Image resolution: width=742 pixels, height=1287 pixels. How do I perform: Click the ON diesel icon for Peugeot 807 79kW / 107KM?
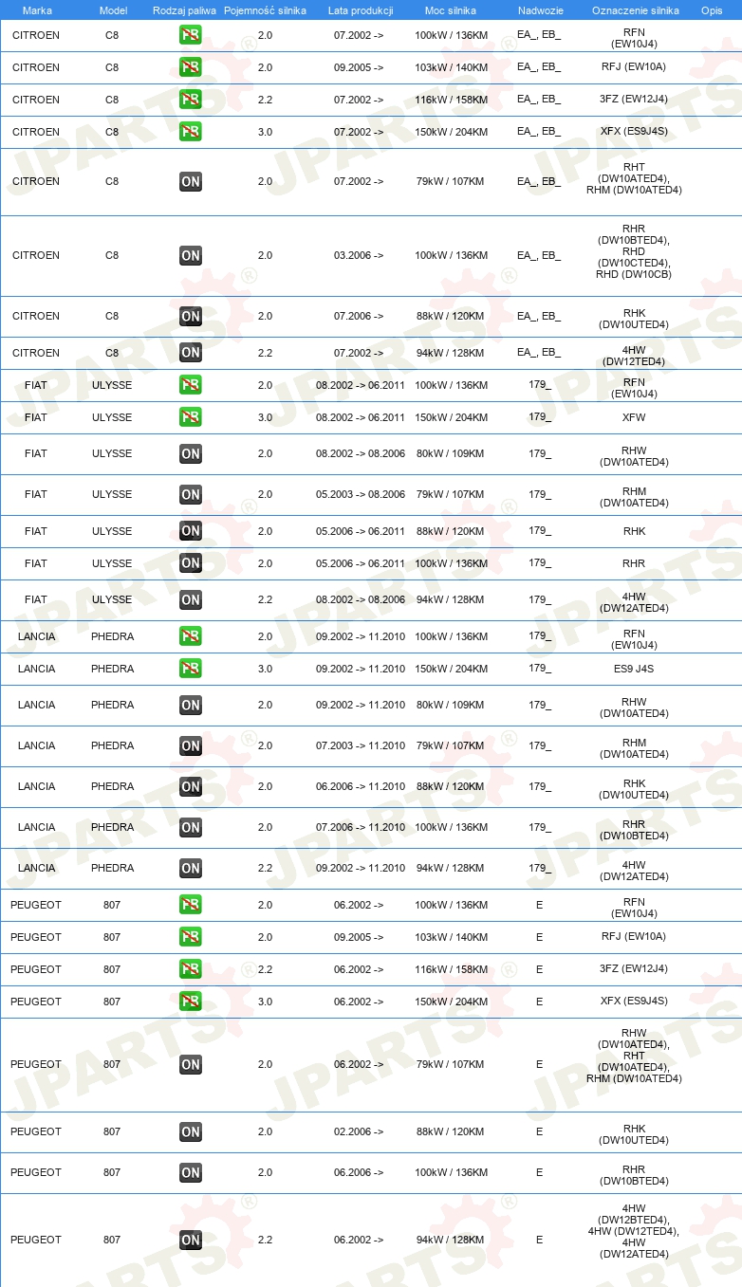pyautogui.click(x=191, y=1064)
